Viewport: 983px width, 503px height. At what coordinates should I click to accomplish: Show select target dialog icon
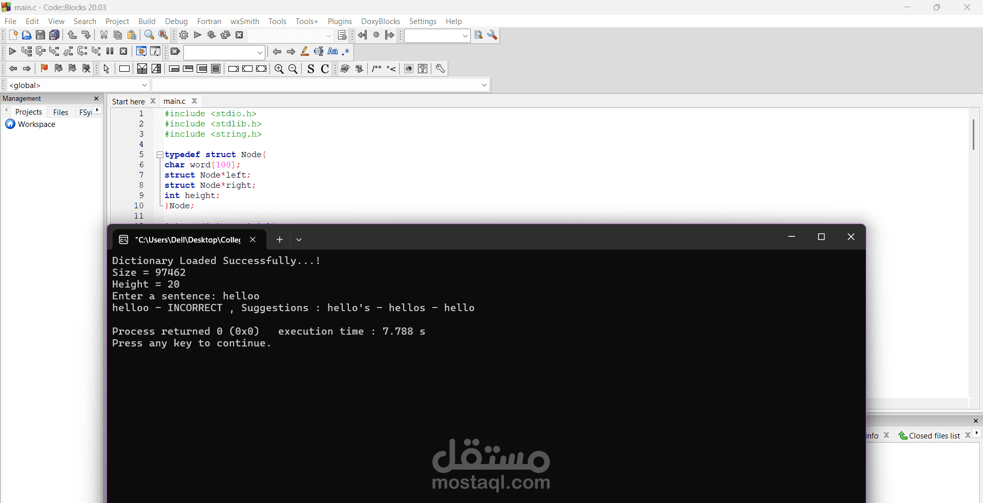(x=342, y=35)
